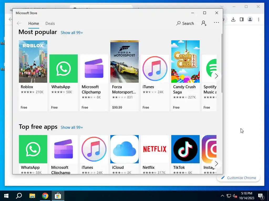Screen dimensions: 269x201
Task: Open the TikTok app icon
Action: (x=185, y=149)
